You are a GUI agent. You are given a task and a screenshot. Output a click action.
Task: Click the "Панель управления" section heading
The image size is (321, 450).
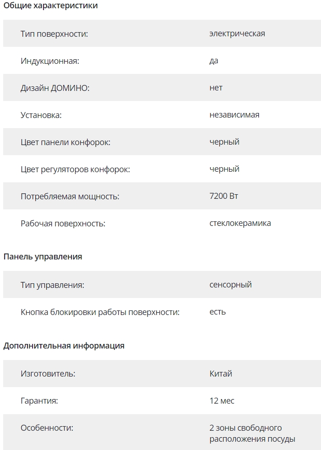click(x=43, y=257)
